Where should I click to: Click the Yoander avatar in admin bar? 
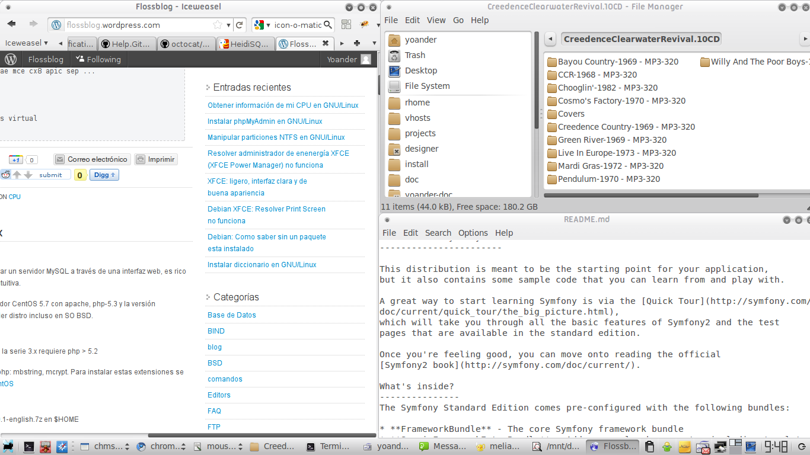(366, 59)
